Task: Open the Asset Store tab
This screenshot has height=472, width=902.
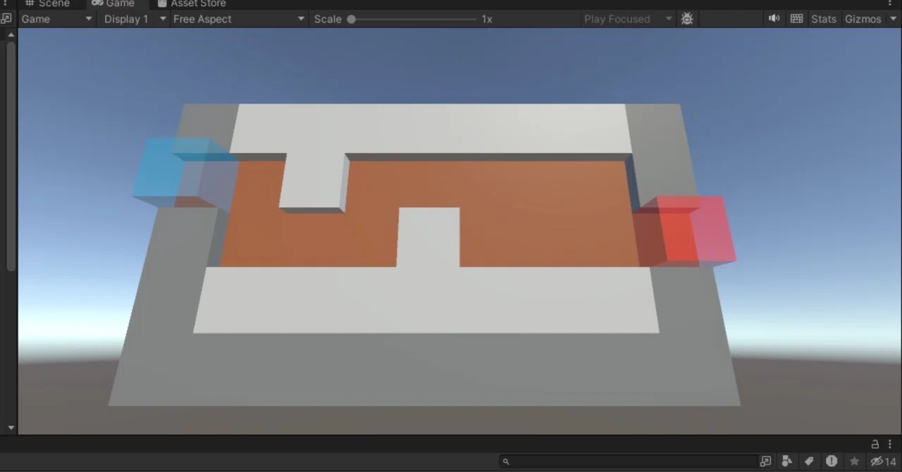Action: (191, 4)
